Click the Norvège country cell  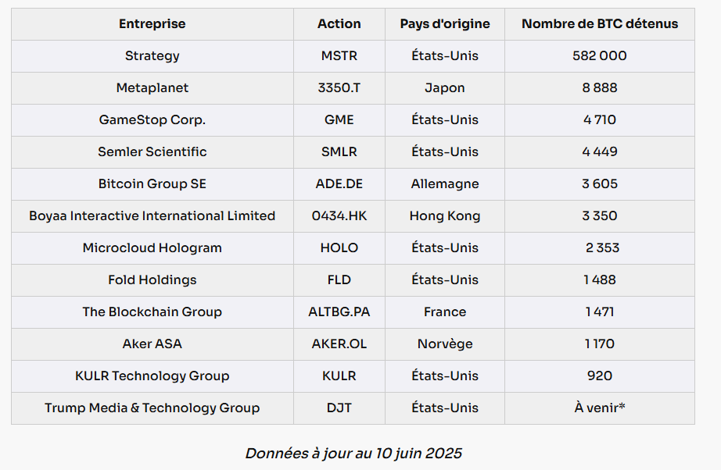point(445,344)
